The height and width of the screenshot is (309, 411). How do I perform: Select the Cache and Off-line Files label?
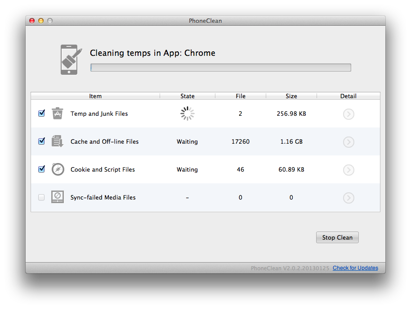coord(105,141)
